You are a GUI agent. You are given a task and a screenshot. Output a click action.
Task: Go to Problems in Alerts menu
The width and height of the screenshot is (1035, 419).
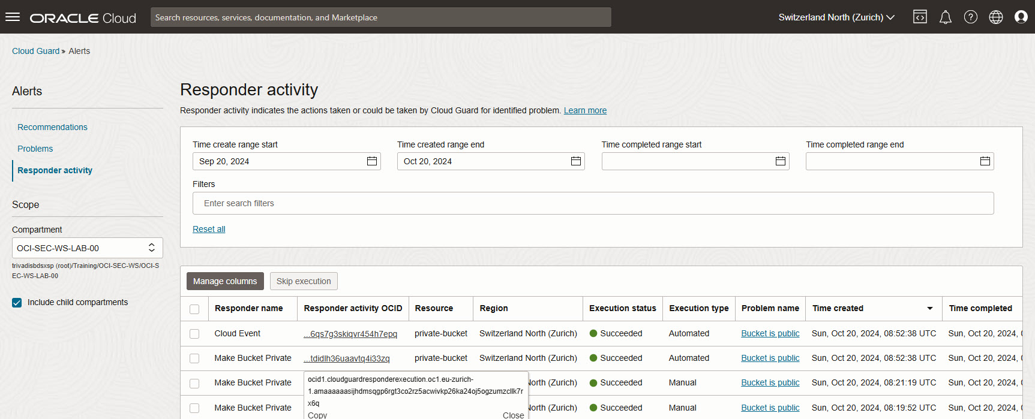pos(35,149)
